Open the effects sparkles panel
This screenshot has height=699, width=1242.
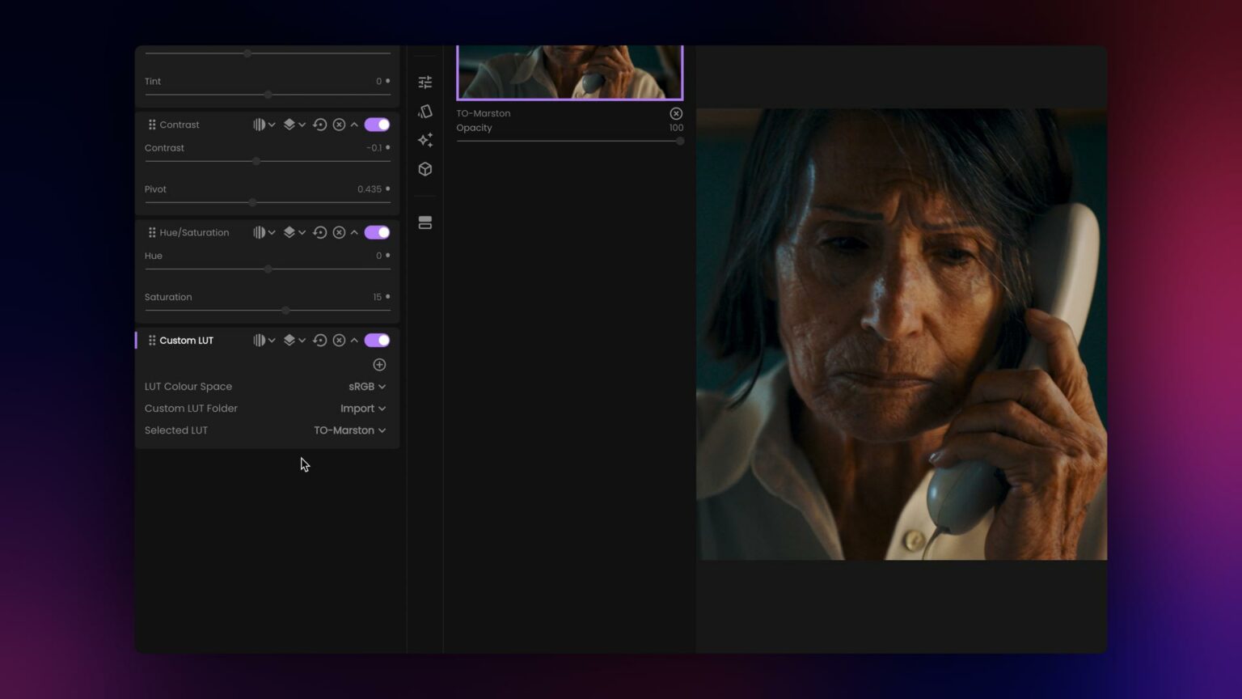point(425,140)
